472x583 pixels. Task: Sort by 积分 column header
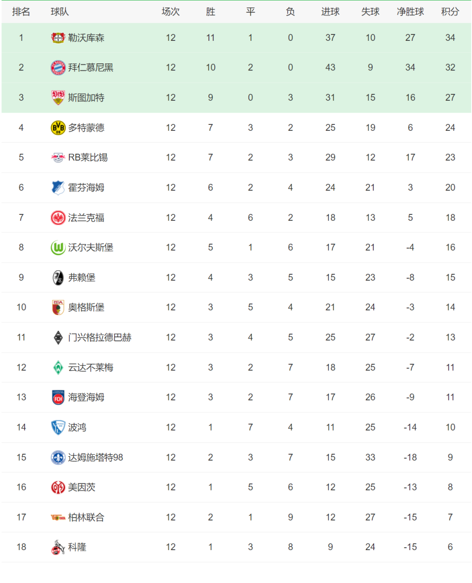point(450,12)
